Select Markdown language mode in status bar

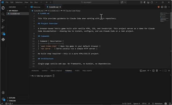coord(159,103)
